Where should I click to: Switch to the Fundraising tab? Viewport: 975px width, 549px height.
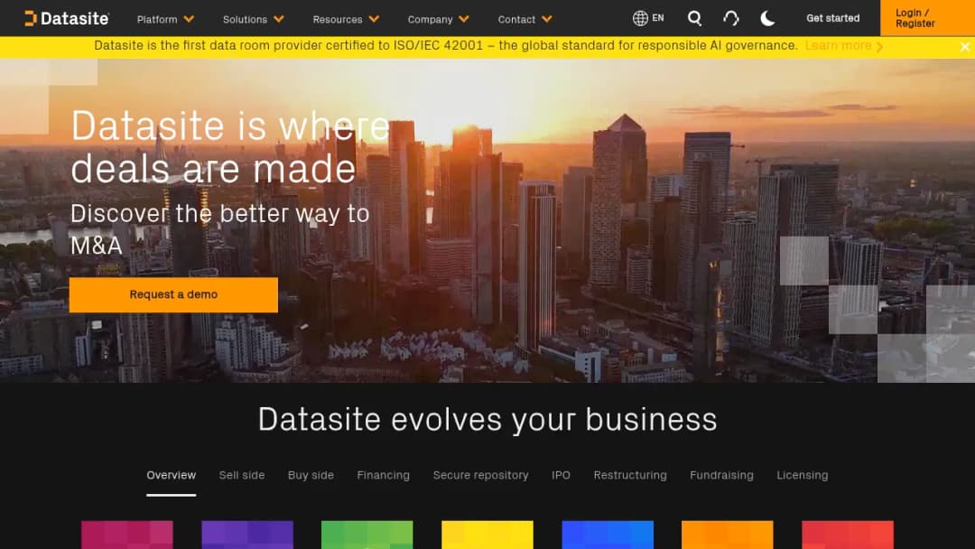tap(721, 476)
